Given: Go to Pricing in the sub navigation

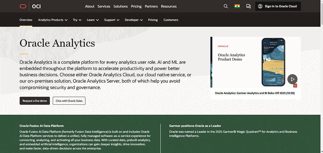Looking at the screenshot, I should click(153, 20).
